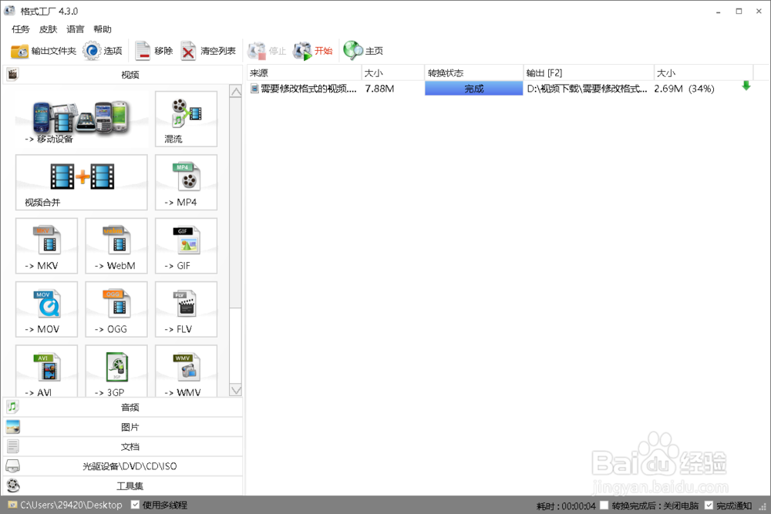Click the output 大小 column header
The height and width of the screenshot is (514, 771).
pyautogui.click(x=703, y=72)
